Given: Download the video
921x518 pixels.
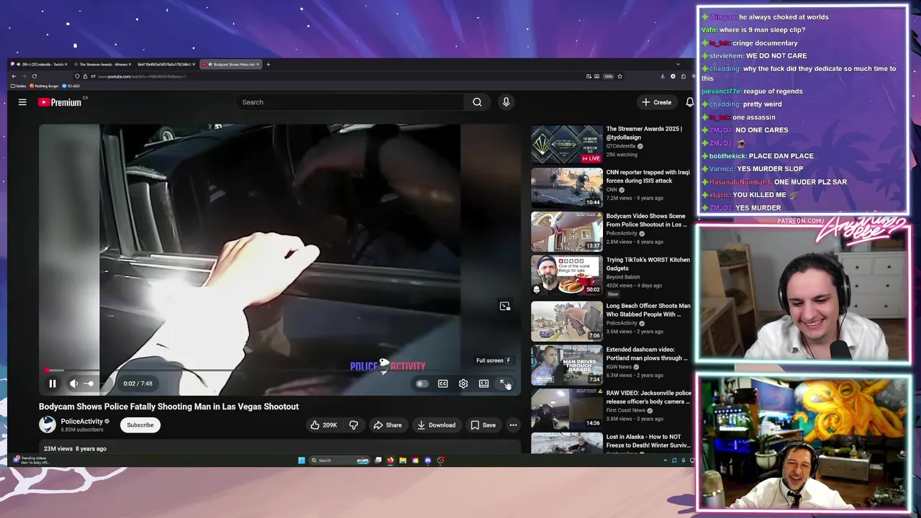Looking at the screenshot, I should [436, 425].
